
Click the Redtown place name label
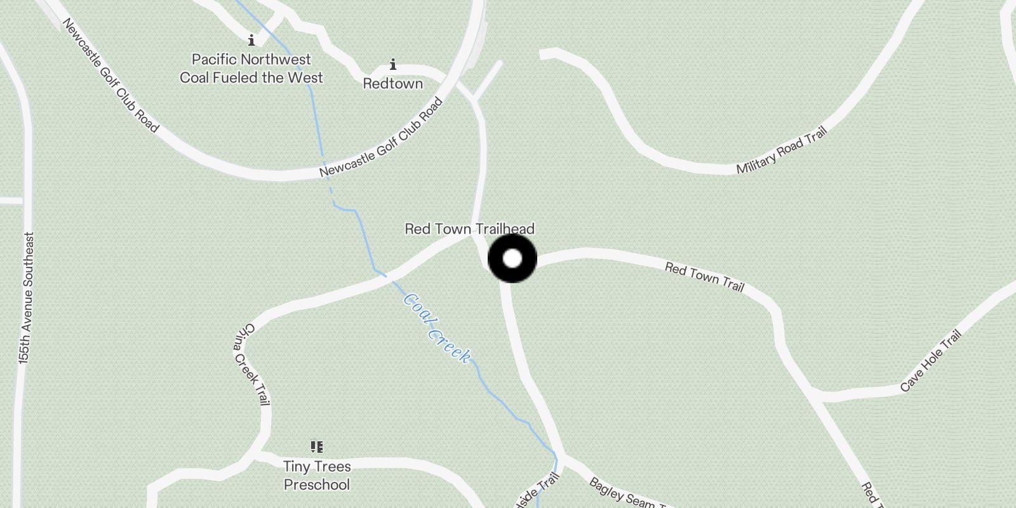click(x=393, y=83)
